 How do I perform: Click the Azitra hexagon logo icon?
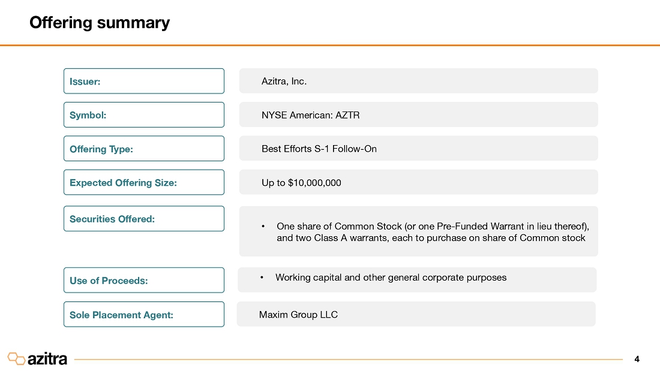click(16, 358)
